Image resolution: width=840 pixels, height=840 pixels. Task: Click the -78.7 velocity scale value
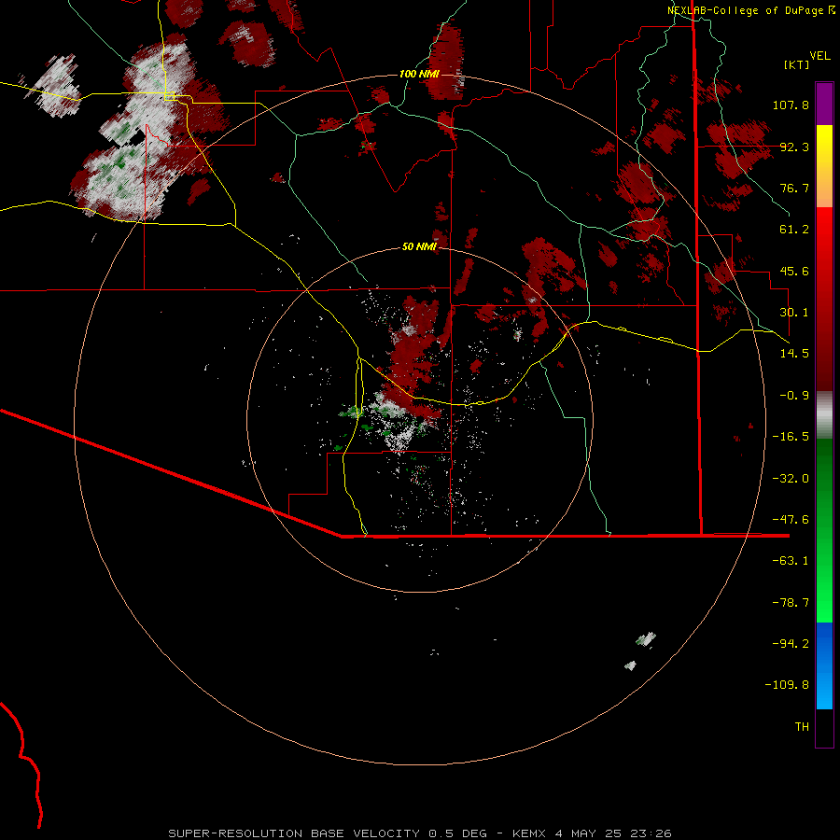(x=791, y=603)
